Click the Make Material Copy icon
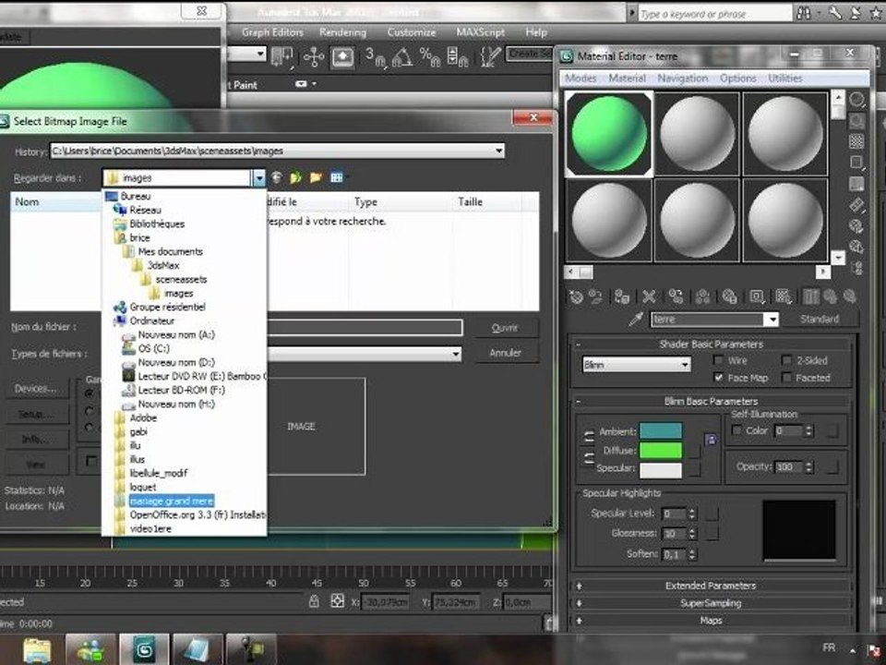The width and height of the screenshot is (886, 665). tap(676, 296)
